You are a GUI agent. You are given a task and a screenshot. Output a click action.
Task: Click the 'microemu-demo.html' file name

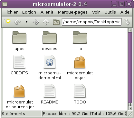click(50, 75)
